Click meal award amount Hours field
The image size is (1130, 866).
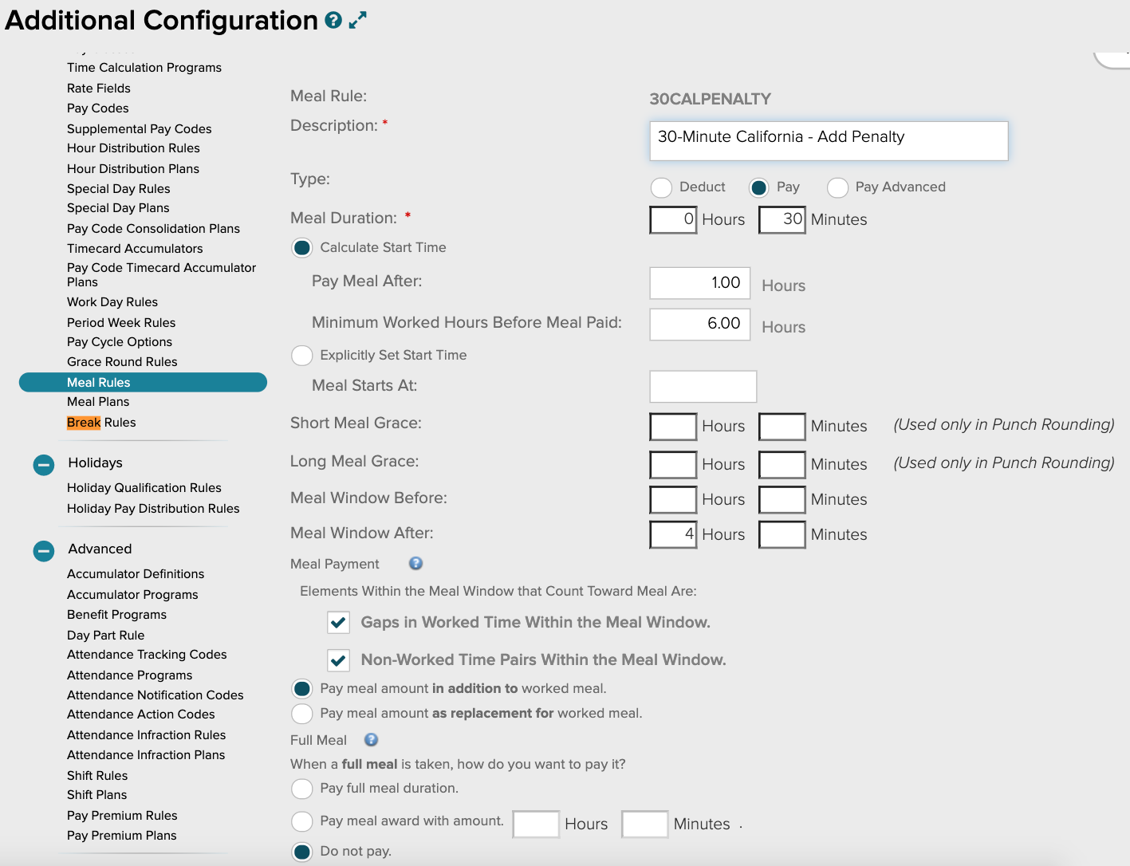(x=536, y=825)
